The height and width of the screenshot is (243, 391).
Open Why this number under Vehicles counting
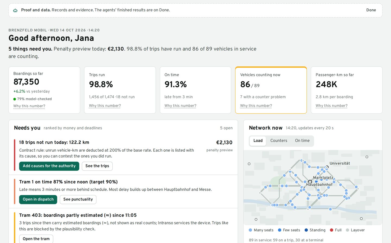256,106
